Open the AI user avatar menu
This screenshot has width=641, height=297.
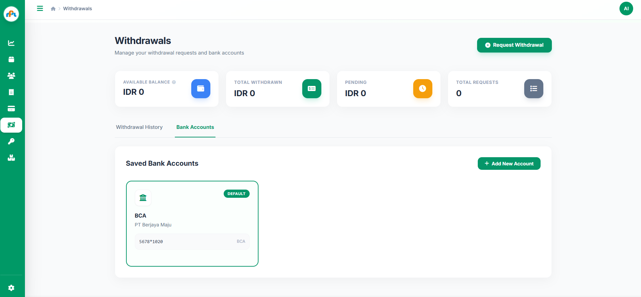(x=626, y=9)
